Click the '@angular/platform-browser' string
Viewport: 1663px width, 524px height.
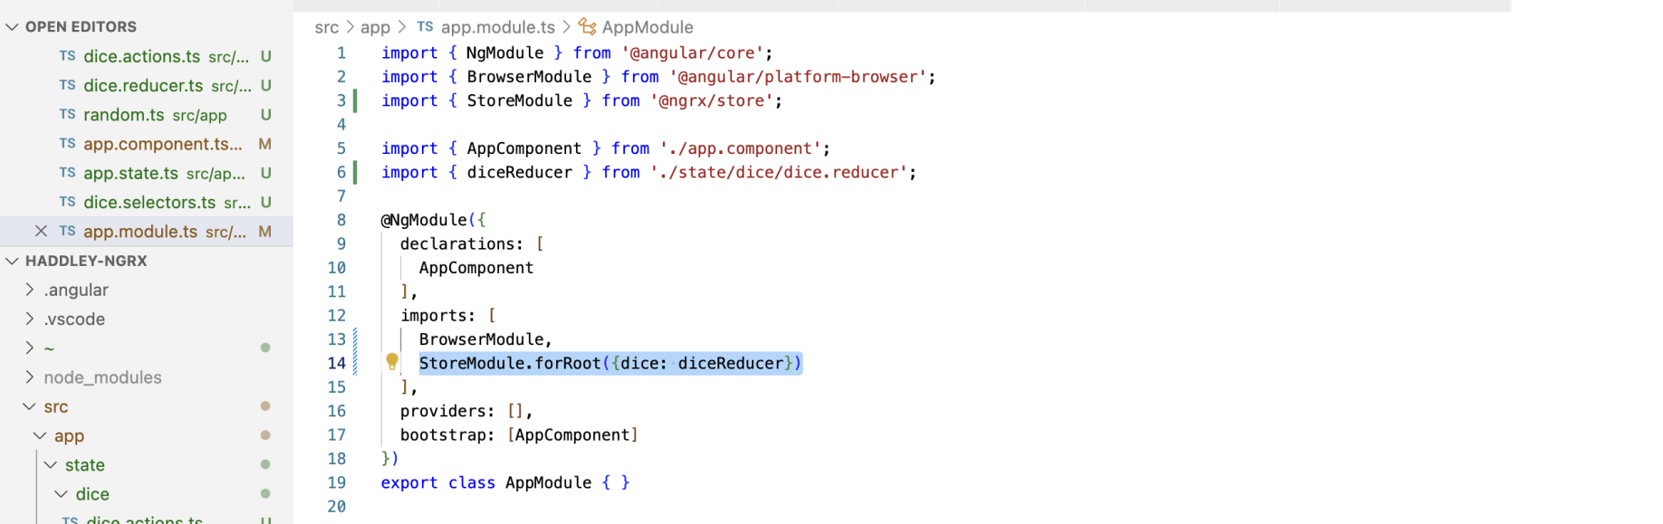798,77
